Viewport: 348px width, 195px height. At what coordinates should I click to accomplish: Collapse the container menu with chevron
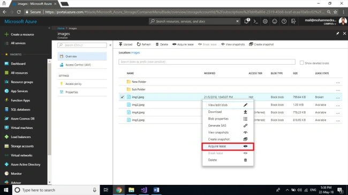tap(110, 45)
